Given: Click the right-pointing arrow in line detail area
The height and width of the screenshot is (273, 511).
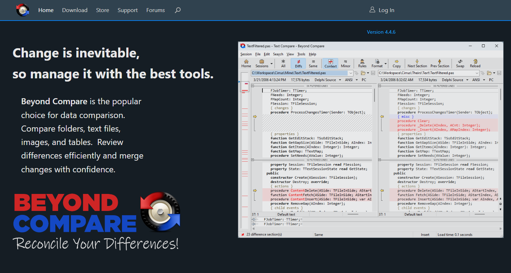Looking at the screenshot, I should pos(253,219).
